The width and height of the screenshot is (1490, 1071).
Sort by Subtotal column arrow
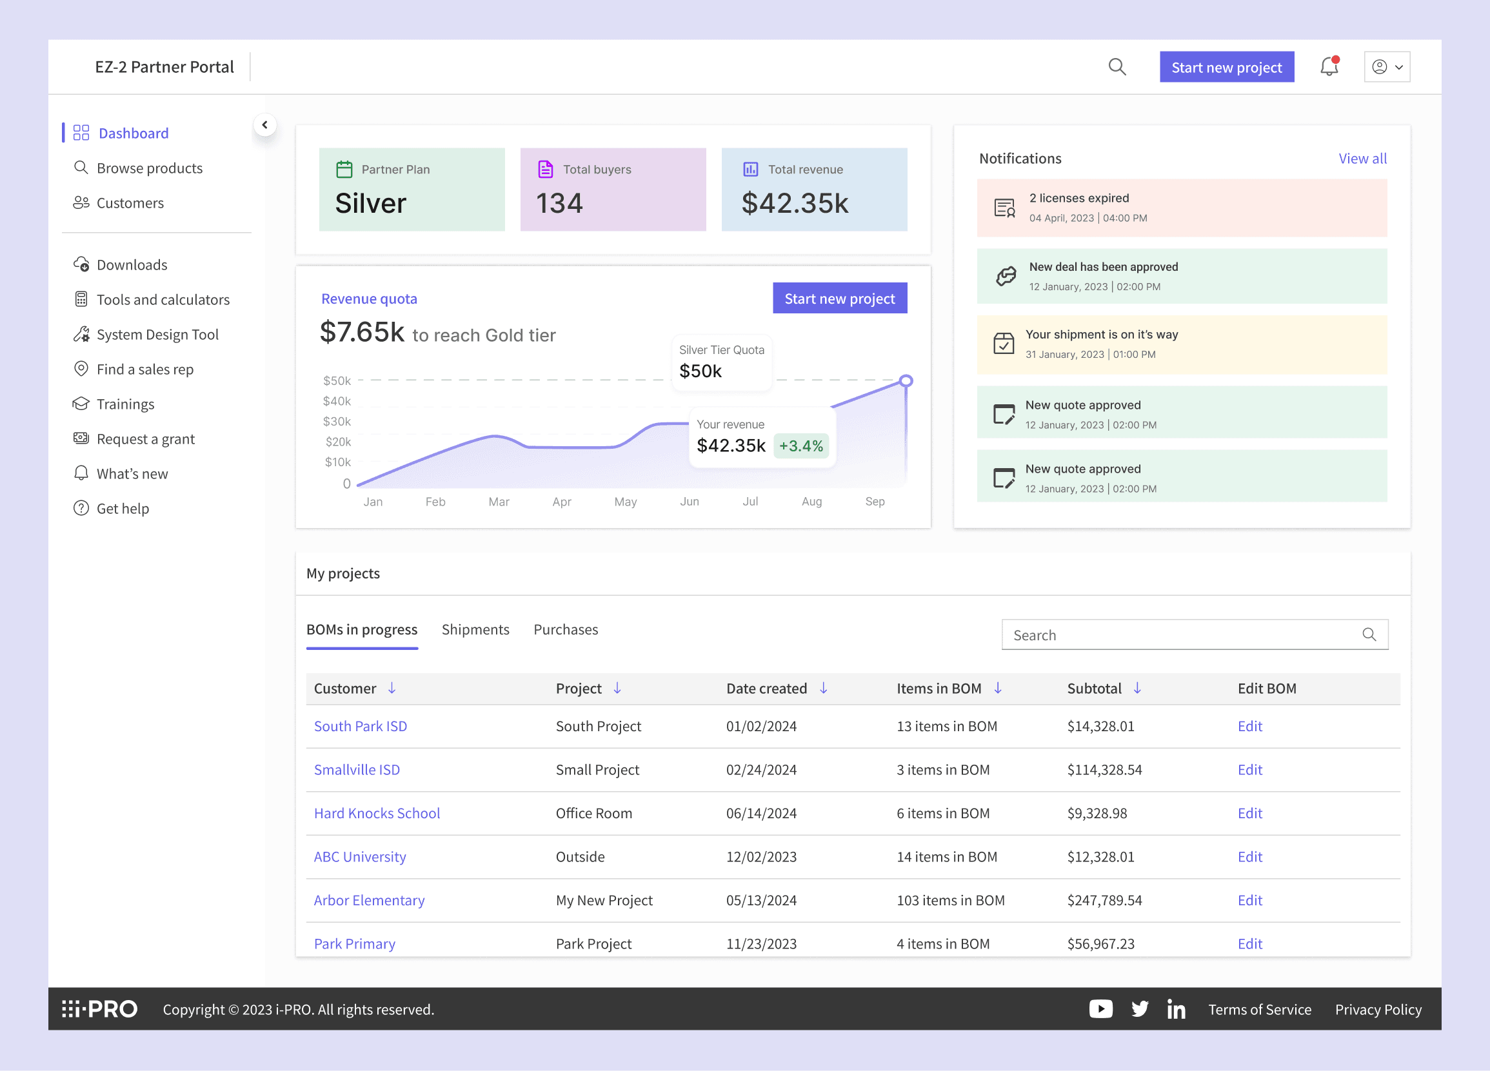pyautogui.click(x=1137, y=688)
